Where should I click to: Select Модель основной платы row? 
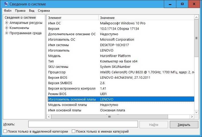pos(121,105)
